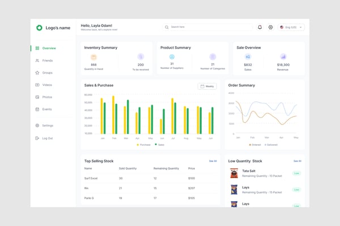Image resolution: width=340 pixels, height=226 pixels.
Task: Click in the Search here field
Action: (207, 27)
